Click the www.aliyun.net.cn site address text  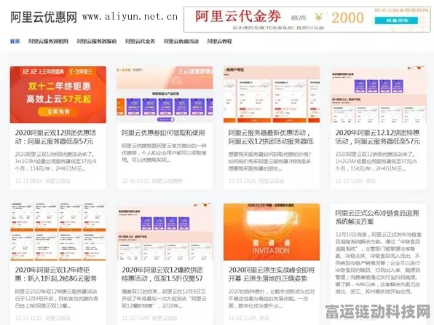(130, 17)
